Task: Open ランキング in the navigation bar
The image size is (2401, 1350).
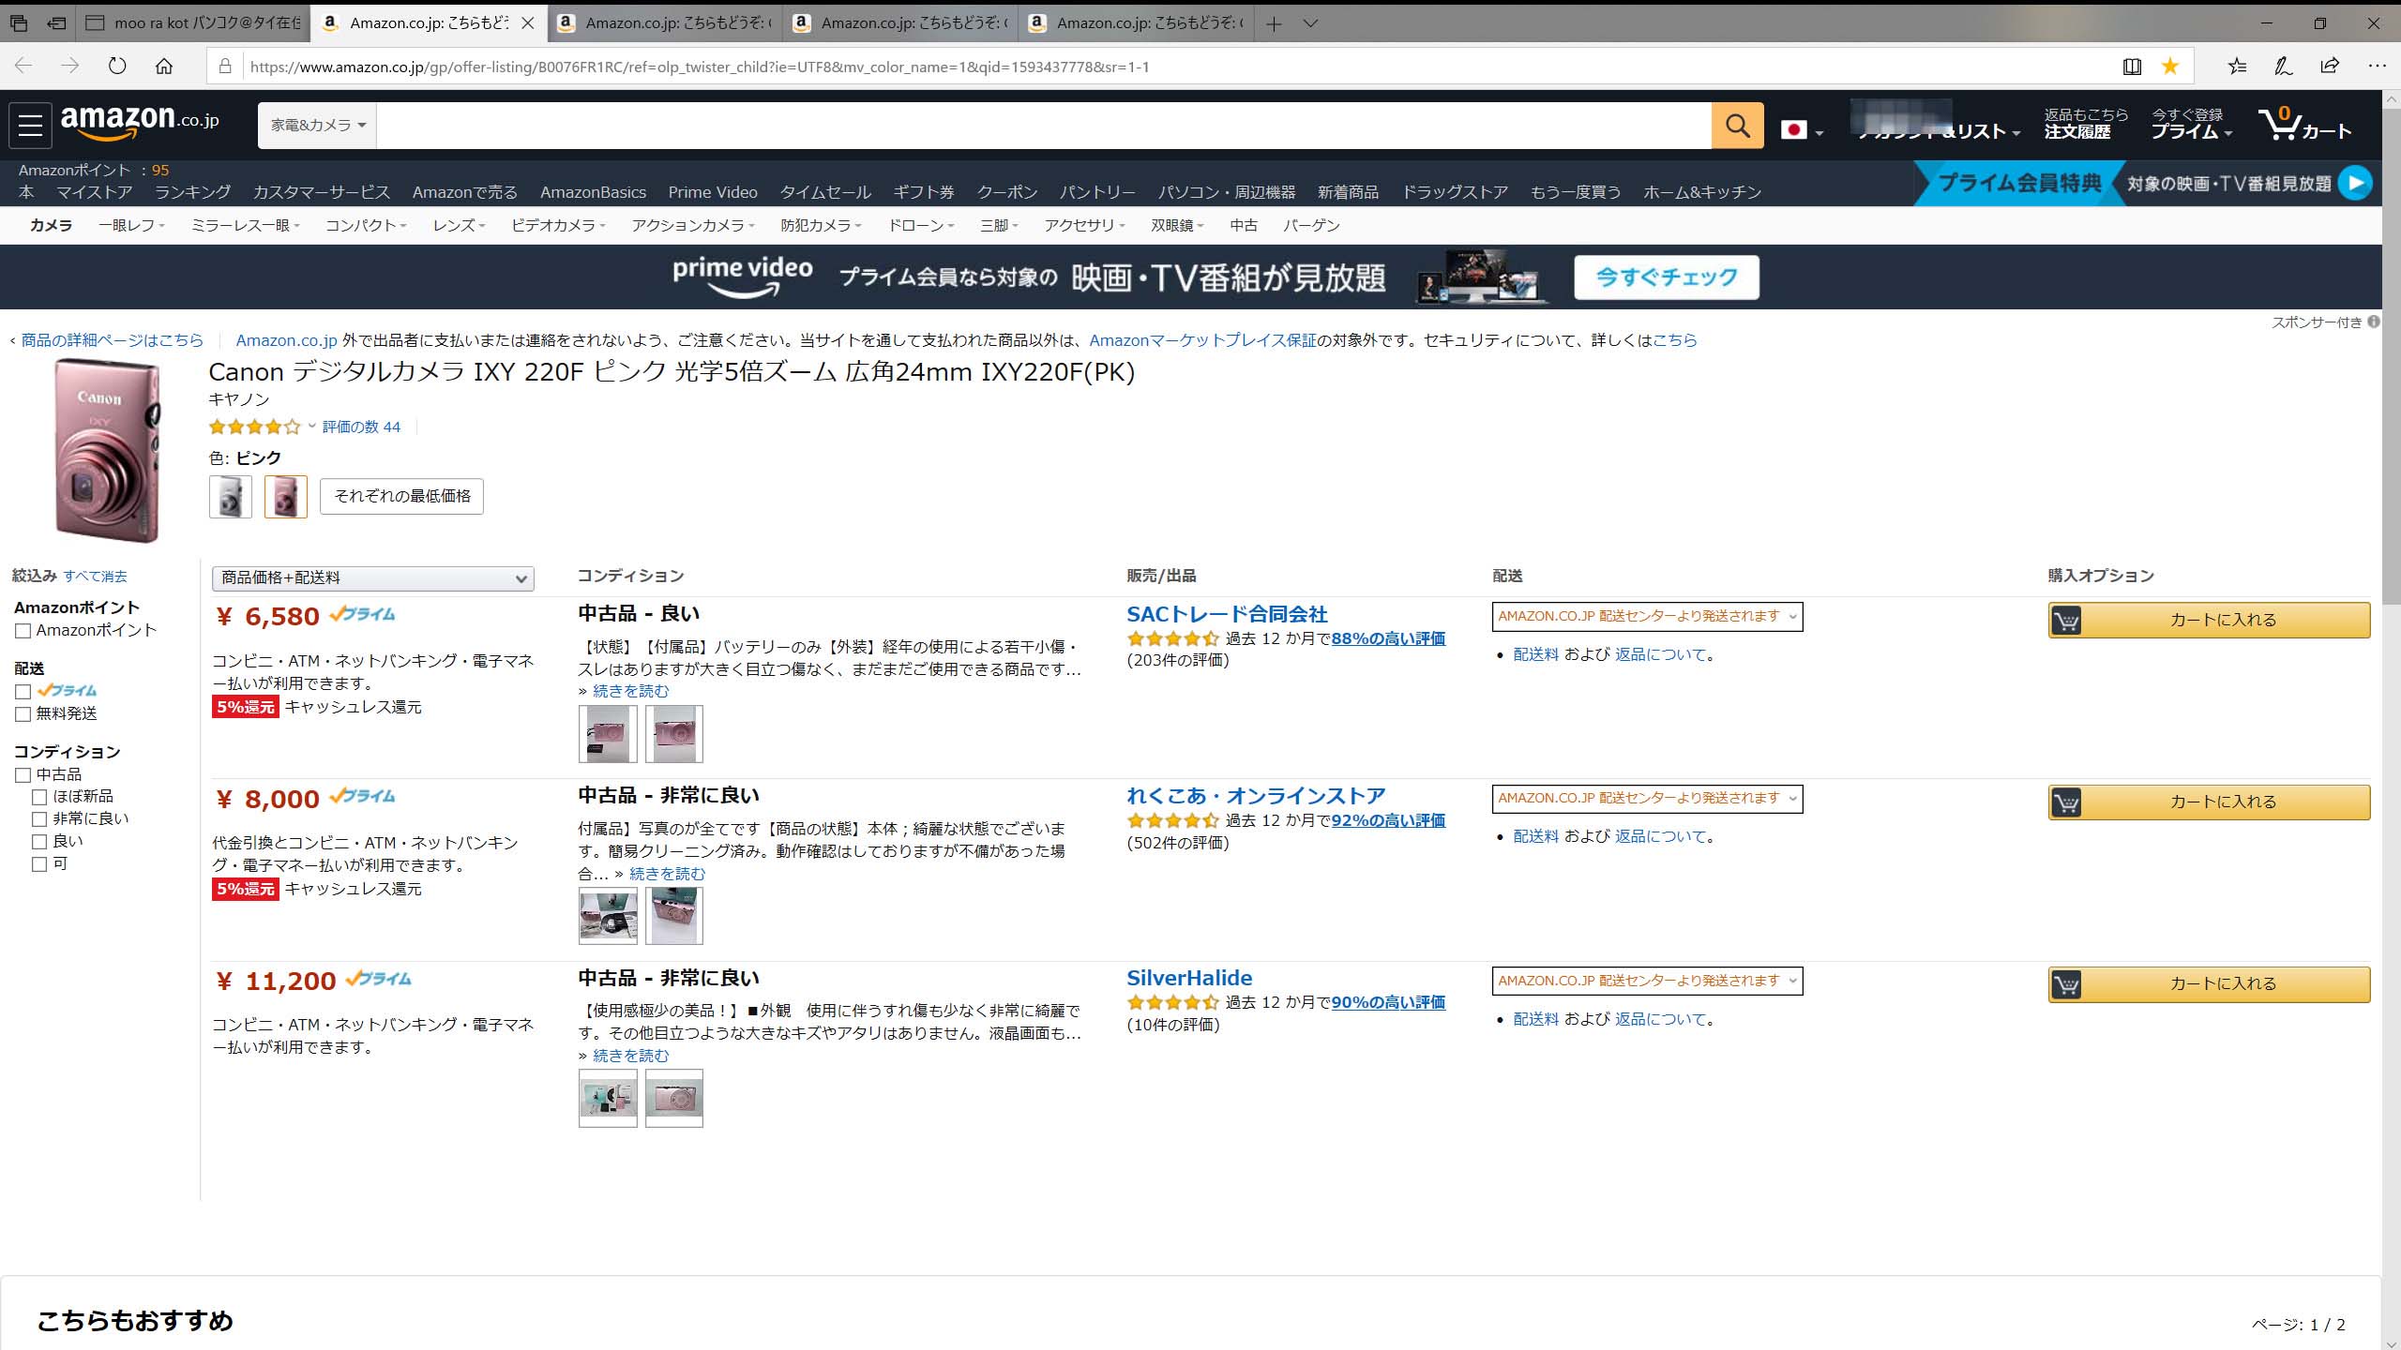Action: pyautogui.click(x=192, y=192)
